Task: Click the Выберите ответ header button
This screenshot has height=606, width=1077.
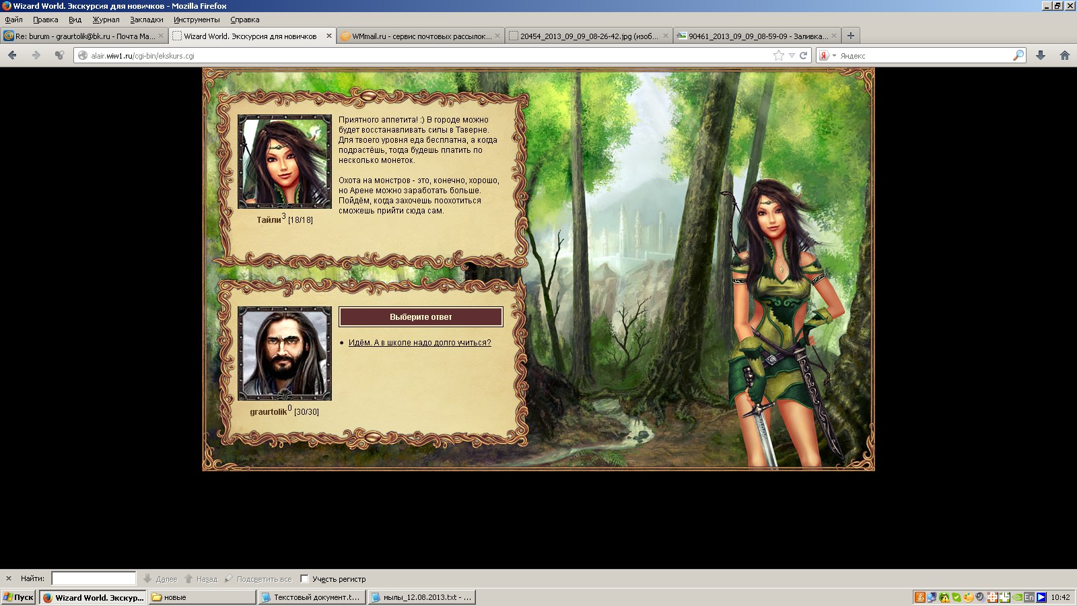Action: pyautogui.click(x=421, y=317)
